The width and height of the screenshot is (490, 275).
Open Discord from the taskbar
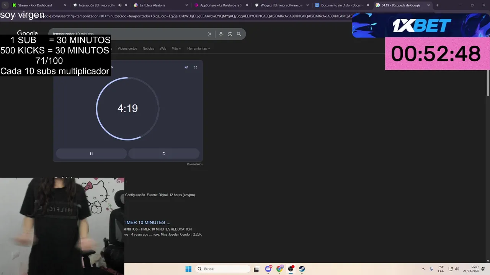(268, 269)
